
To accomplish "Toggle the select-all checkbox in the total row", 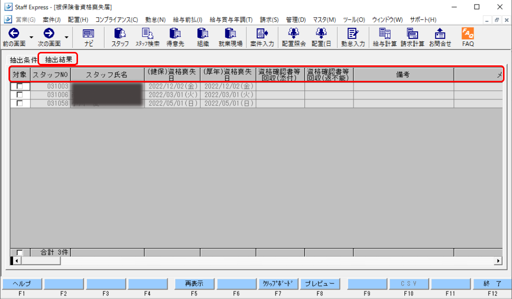I will pos(18,252).
